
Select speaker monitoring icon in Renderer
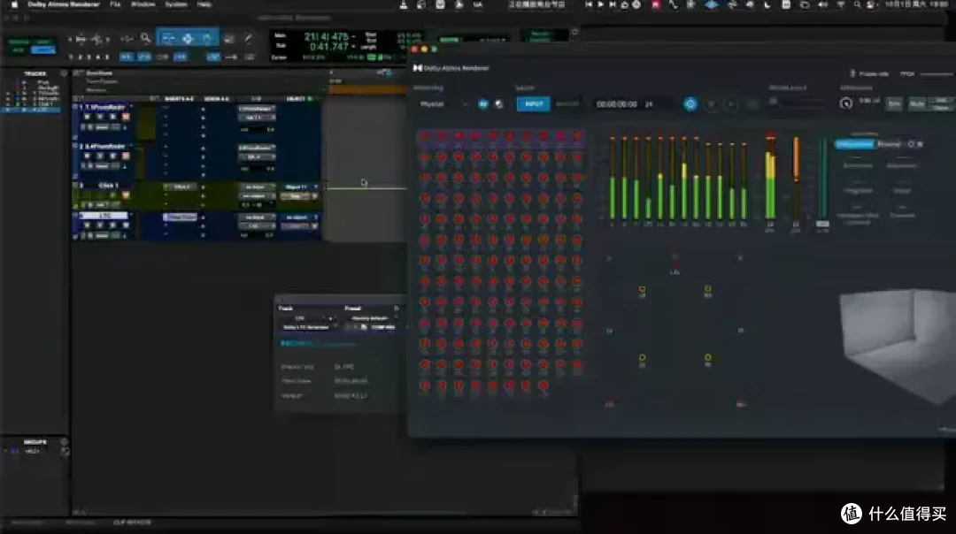[x=483, y=104]
